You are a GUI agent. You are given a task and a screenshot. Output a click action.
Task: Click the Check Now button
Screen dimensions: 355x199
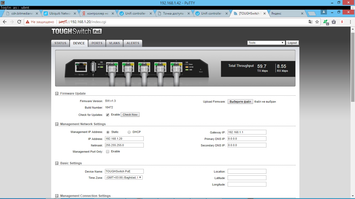[x=130, y=115]
